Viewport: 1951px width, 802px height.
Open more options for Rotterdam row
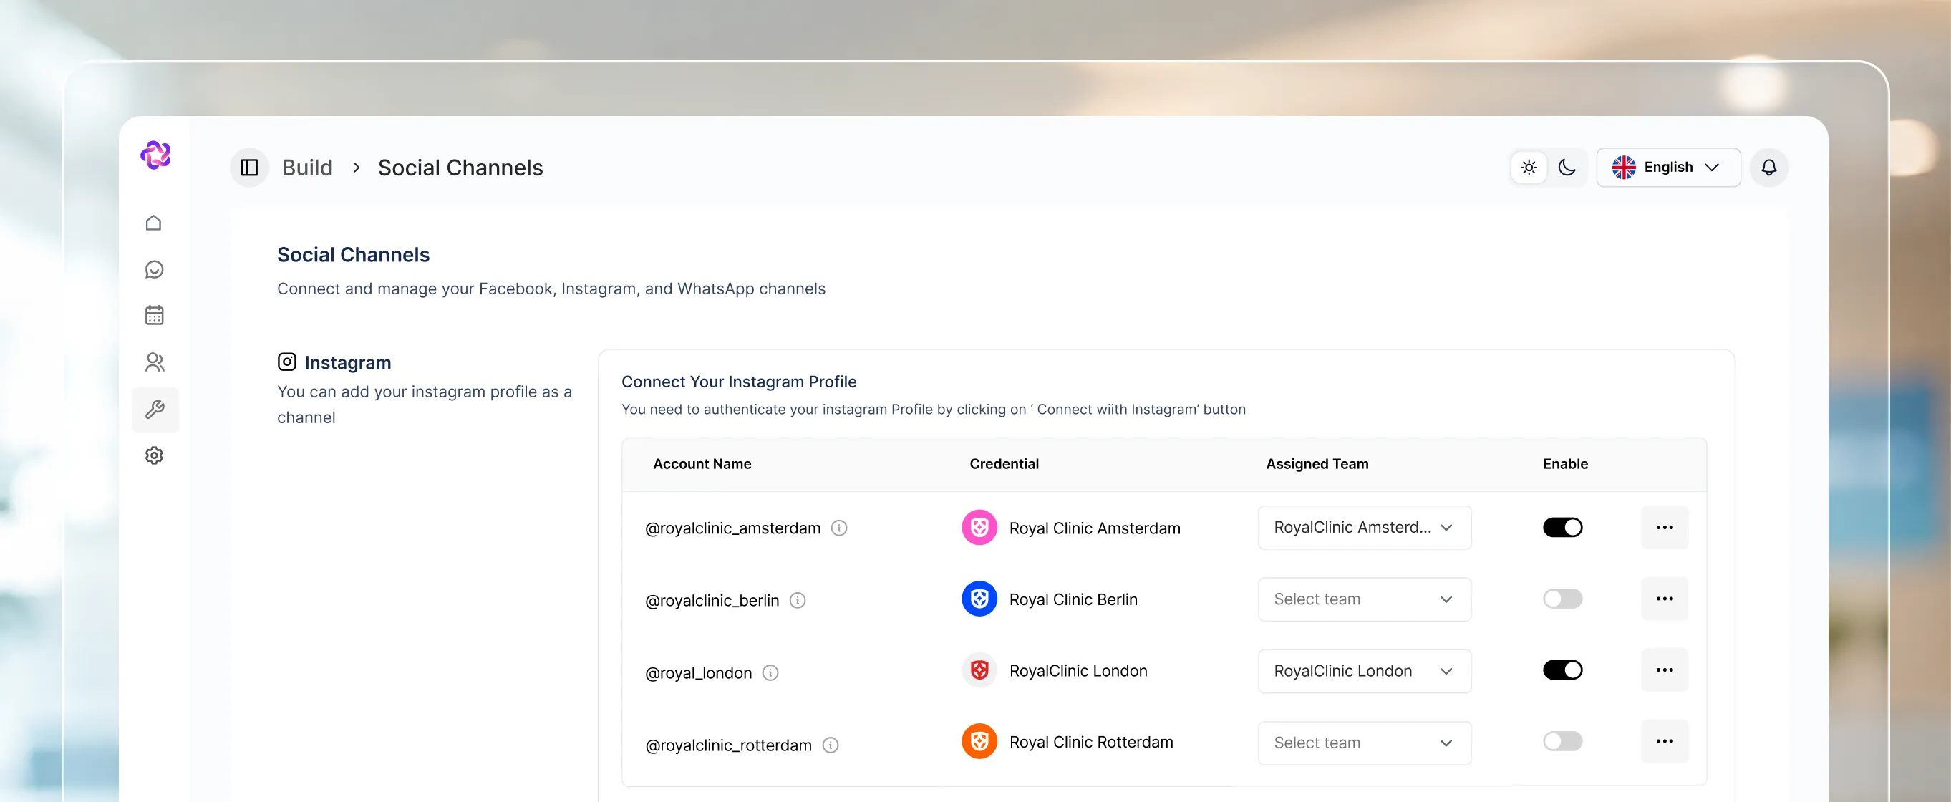pyautogui.click(x=1665, y=740)
